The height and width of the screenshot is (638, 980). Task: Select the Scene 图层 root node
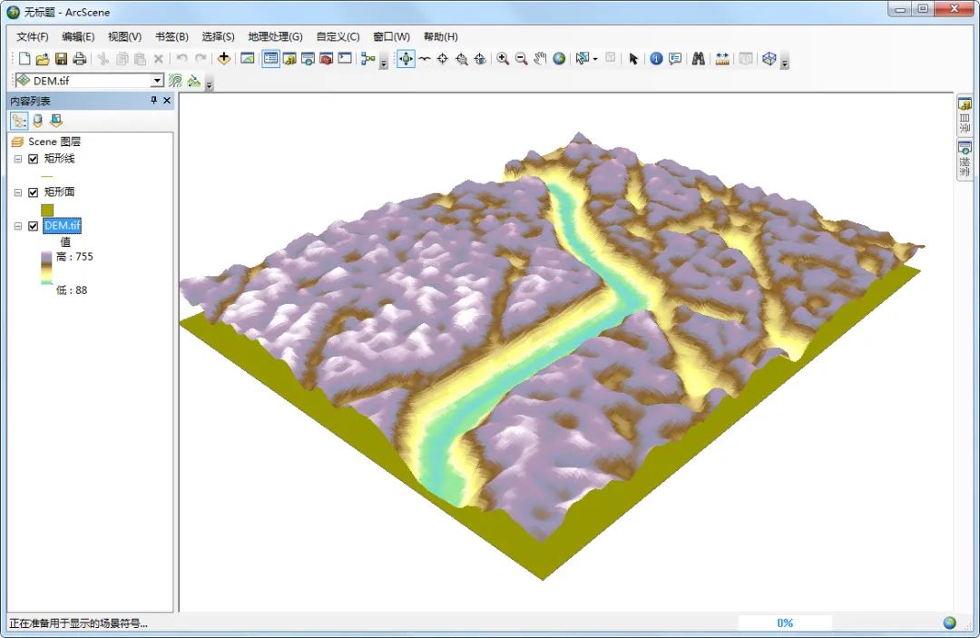[54, 142]
